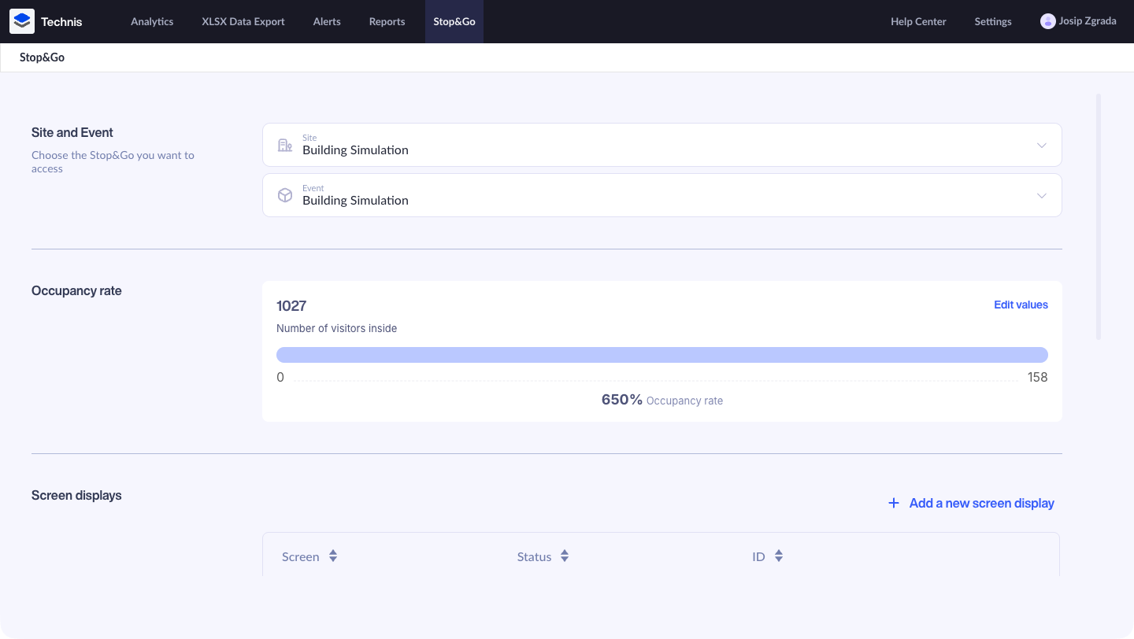Viewport: 1134px width, 639px height.
Task: Click the building icon in Site field
Action: pyautogui.click(x=285, y=145)
